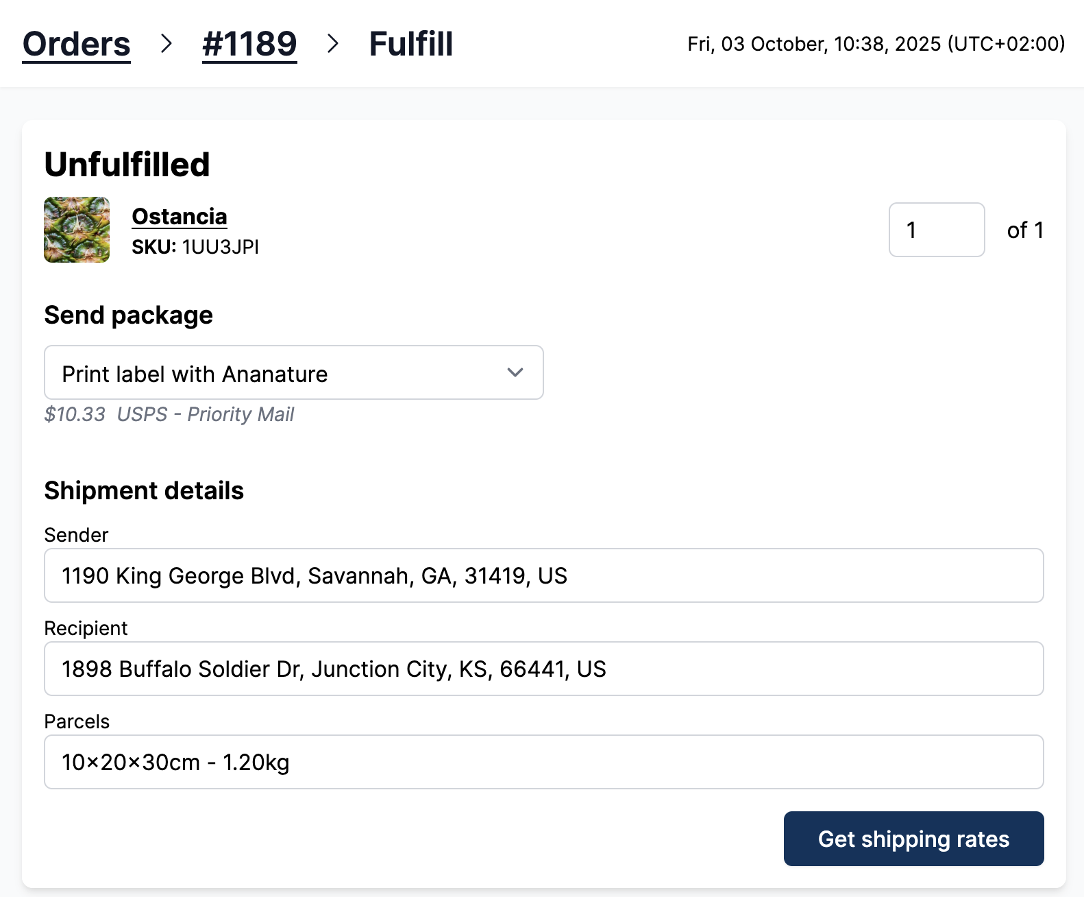Click the Unfulfilled section heading

click(x=127, y=164)
